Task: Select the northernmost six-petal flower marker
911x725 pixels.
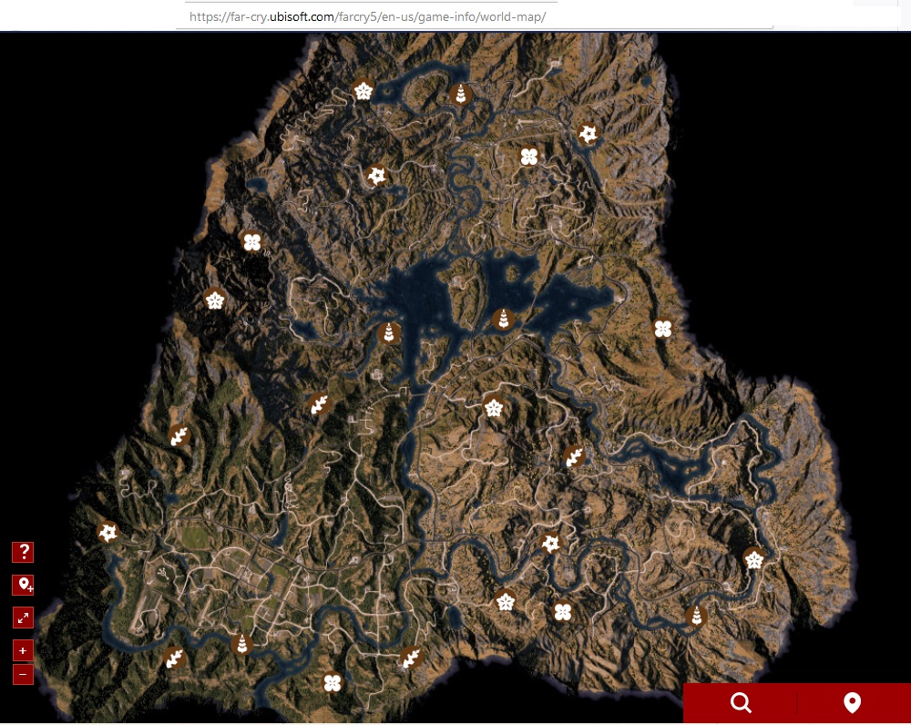Action: [x=363, y=91]
